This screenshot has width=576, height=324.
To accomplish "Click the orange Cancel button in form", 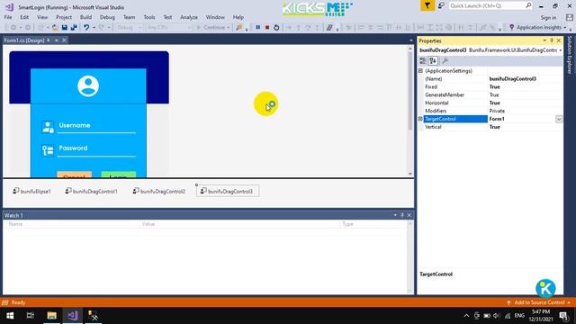I will [74, 175].
